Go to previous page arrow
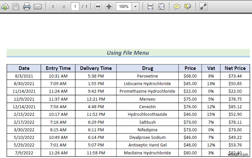This screenshot has height=158, width=252. 53,7
